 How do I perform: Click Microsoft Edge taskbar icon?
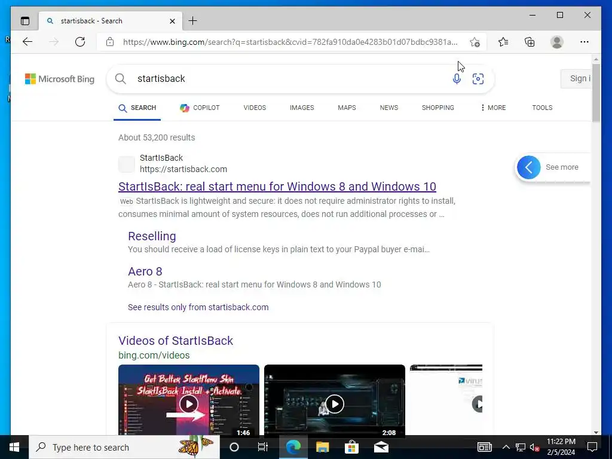coord(293,447)
